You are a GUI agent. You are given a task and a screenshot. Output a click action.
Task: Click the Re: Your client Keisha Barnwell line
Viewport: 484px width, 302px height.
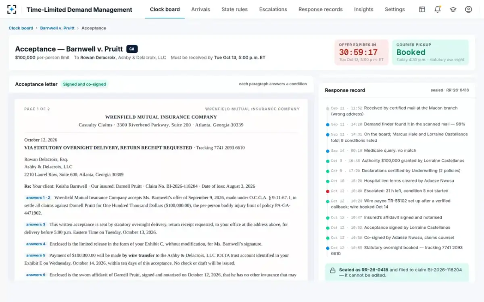[x=140, y=186]
